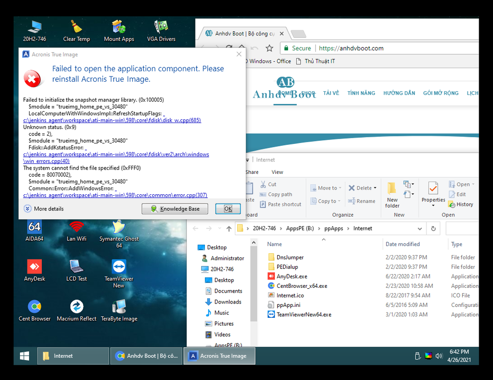Open Cent Browser desktop shortcut

click(x=35, y=311)
